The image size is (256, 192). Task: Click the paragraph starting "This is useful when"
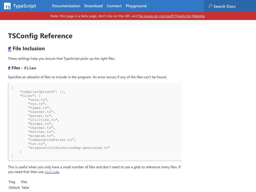coord(94,169)
